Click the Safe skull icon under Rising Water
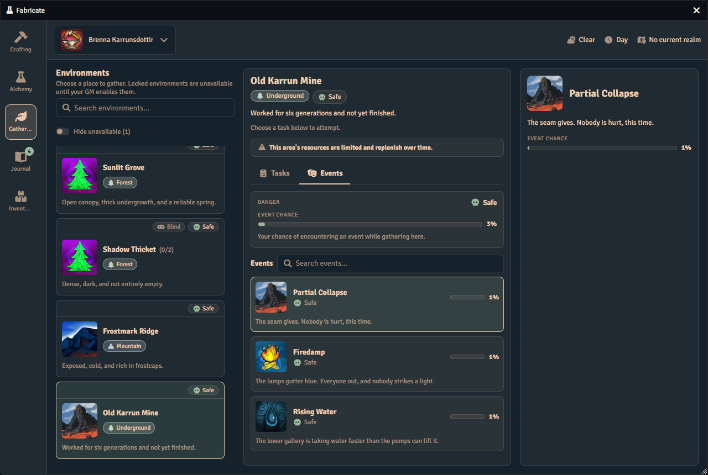708x475 pixels. coord(298,422)
